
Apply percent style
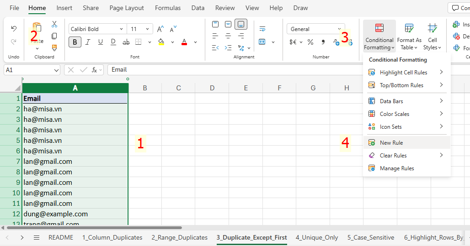310,42
